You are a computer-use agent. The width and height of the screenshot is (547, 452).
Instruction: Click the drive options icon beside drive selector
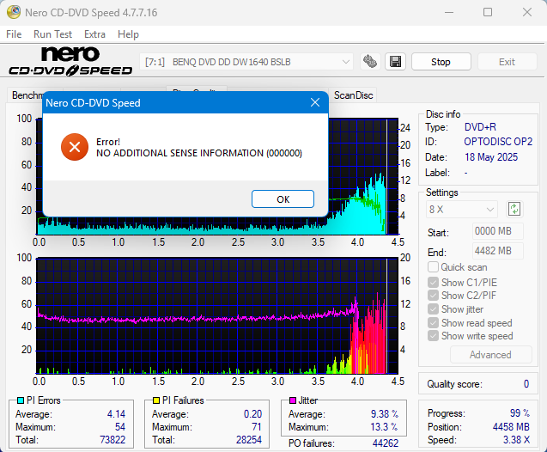371,62
